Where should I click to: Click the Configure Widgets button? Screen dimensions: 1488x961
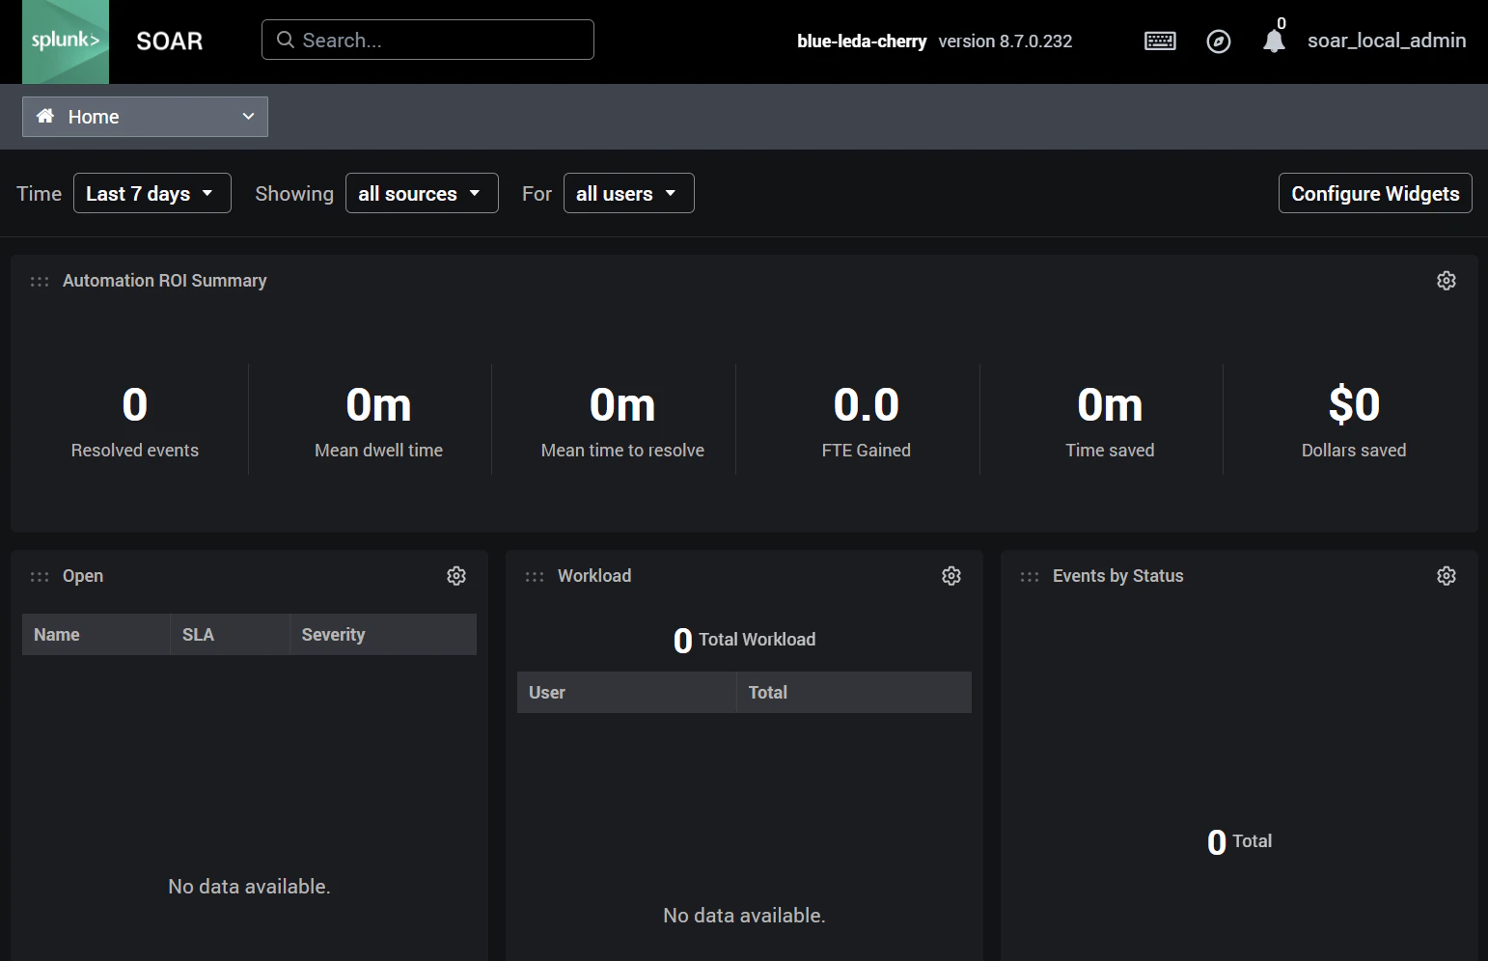[x=1375, y=193]
